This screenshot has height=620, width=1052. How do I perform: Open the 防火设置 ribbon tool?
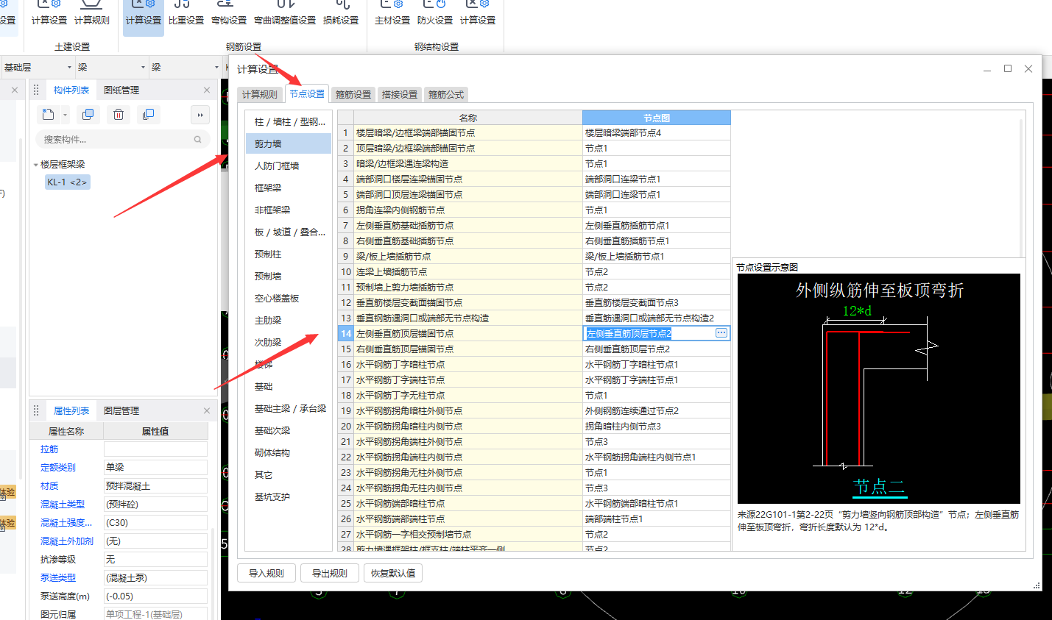435,14
